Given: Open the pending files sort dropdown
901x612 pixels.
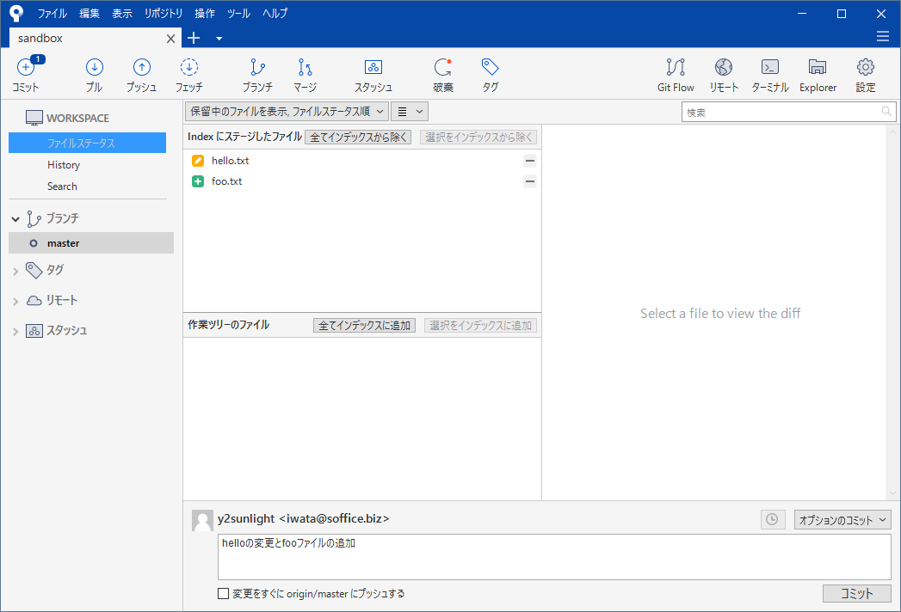Looking at the screenshot, I should coord(287,111).
